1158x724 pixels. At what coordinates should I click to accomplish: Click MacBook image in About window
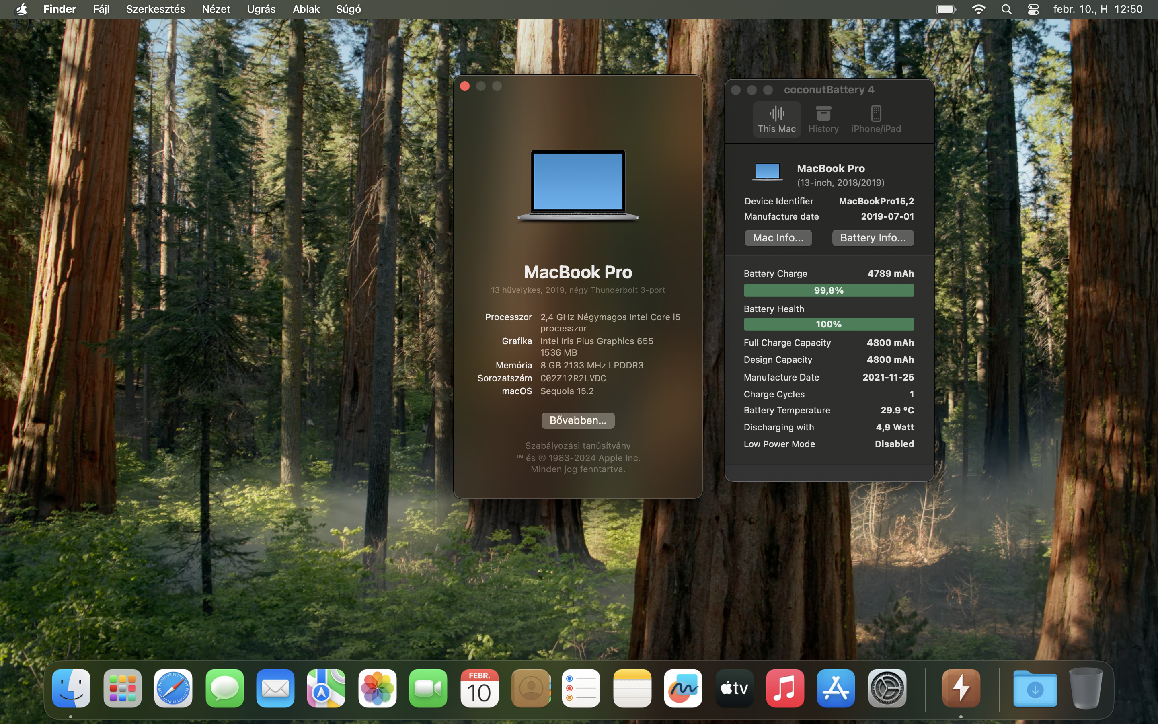tap(577, 185)
